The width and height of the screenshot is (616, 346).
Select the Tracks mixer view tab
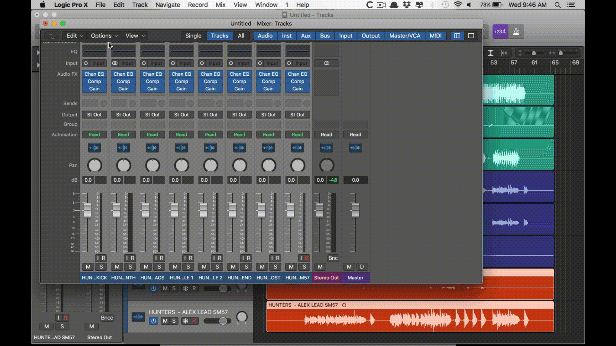click(219, 36)
